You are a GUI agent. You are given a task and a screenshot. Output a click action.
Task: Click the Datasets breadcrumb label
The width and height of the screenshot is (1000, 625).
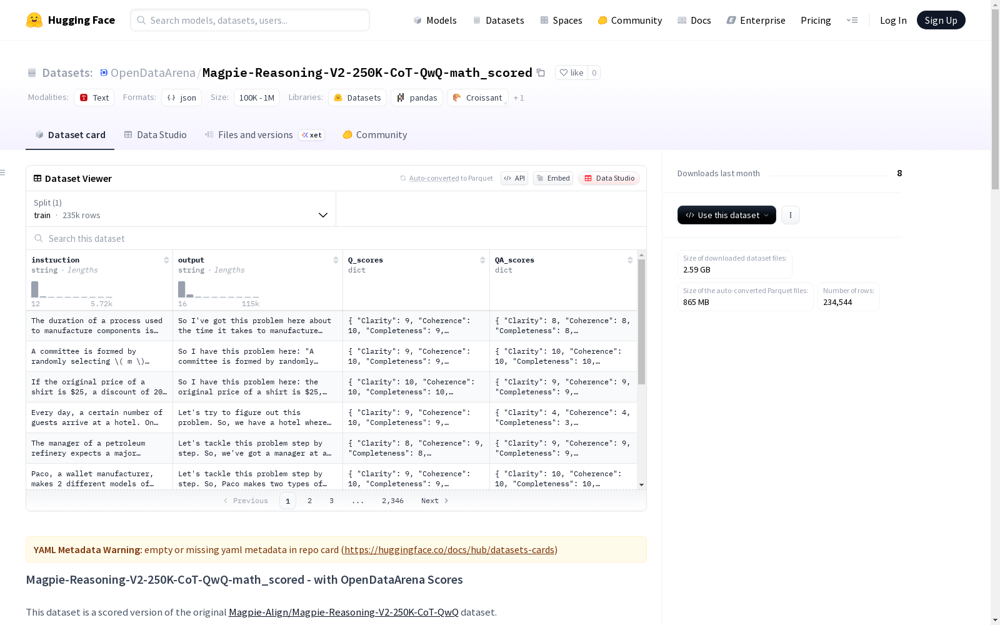67,73
